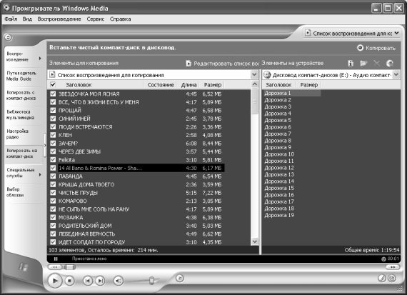Toggle the select-all checkbox in header
Screen dimensions: 407x295
(53, 84)
